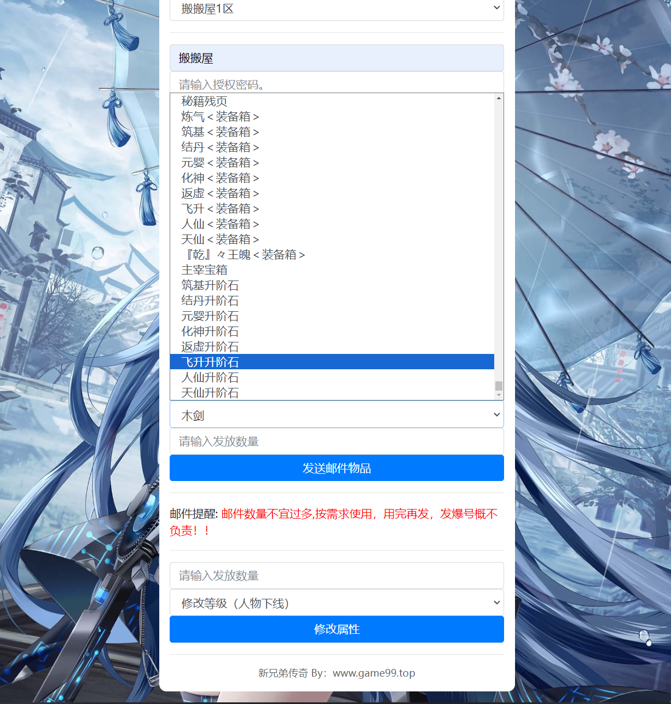Select the 筑基<装备箱> option
This screenshot has height=704, width=671.
pyautogui.click(x=220, y=132)
